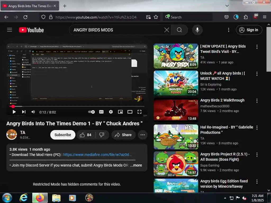The image size is (271, 203).
Task: Click the YouTube URL address bar
Action: point(96,17)
